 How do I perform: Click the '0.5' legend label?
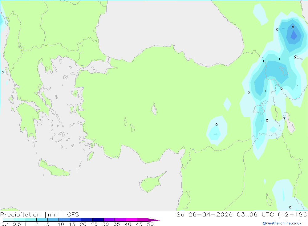pyautogui.click(x=17, y=224)
